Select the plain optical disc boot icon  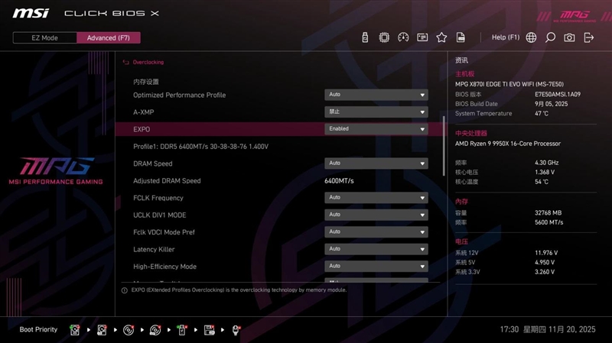pyautogui.click(x=129, y=330)
